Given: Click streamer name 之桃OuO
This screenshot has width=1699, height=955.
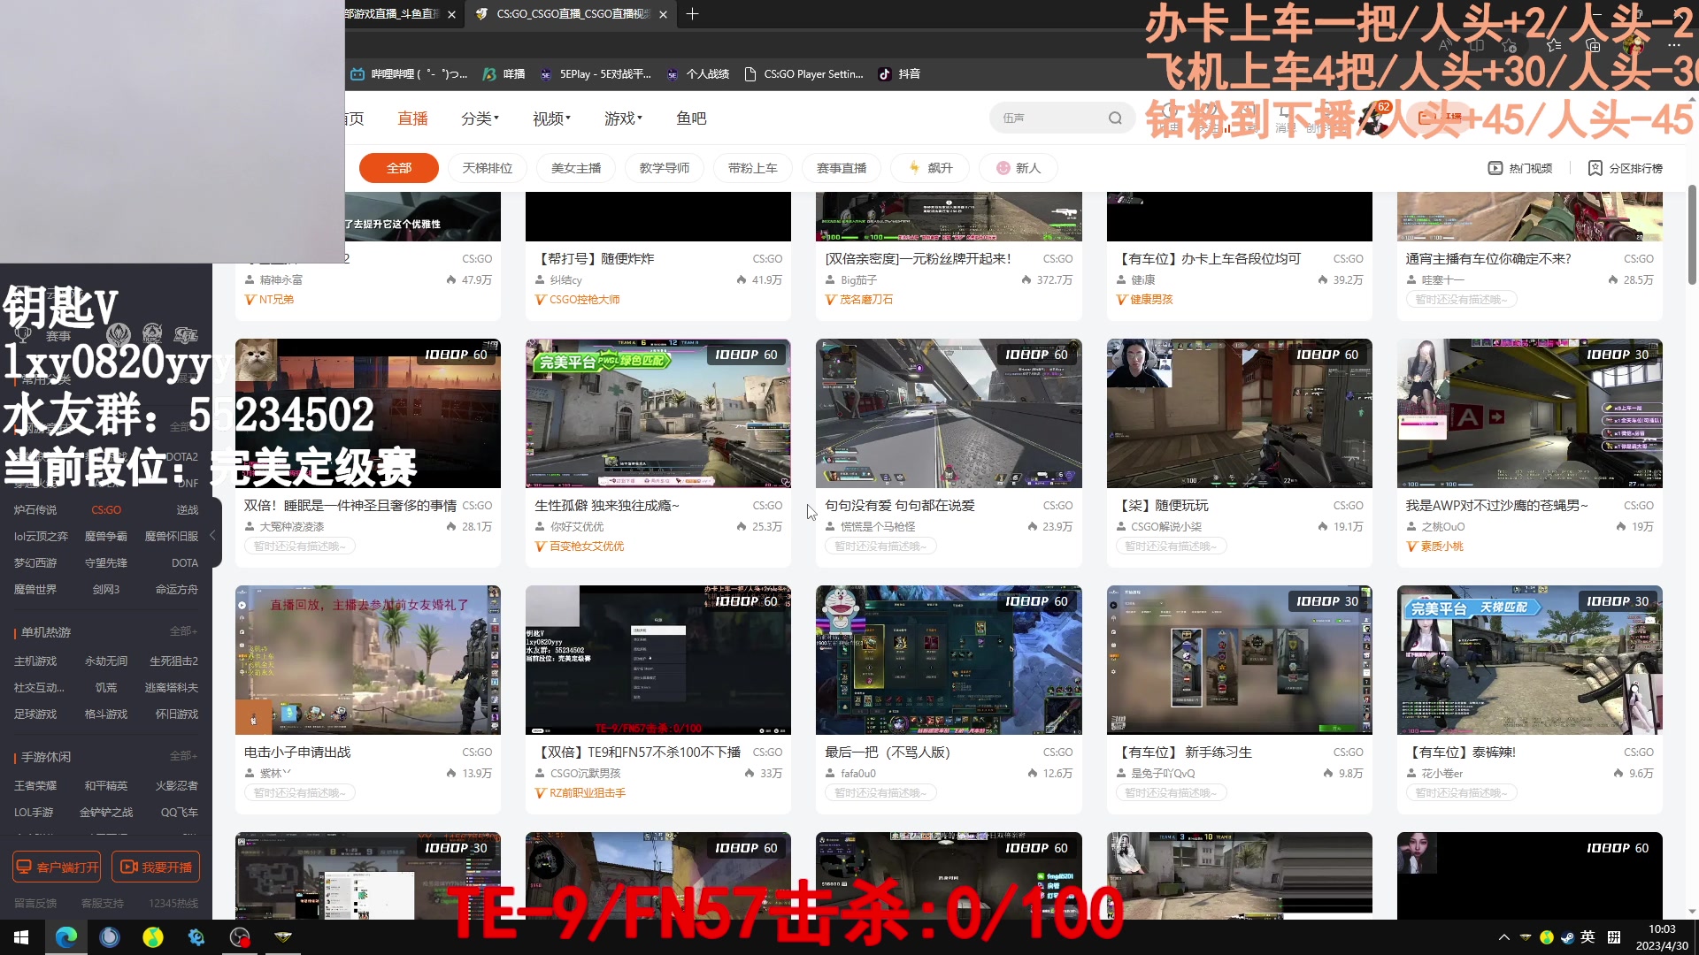Looking at the screenshot, I should (1442, 527).
